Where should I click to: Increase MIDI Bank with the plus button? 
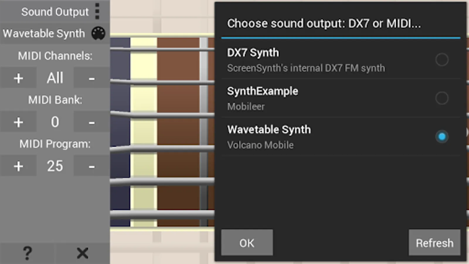(18, 122)
